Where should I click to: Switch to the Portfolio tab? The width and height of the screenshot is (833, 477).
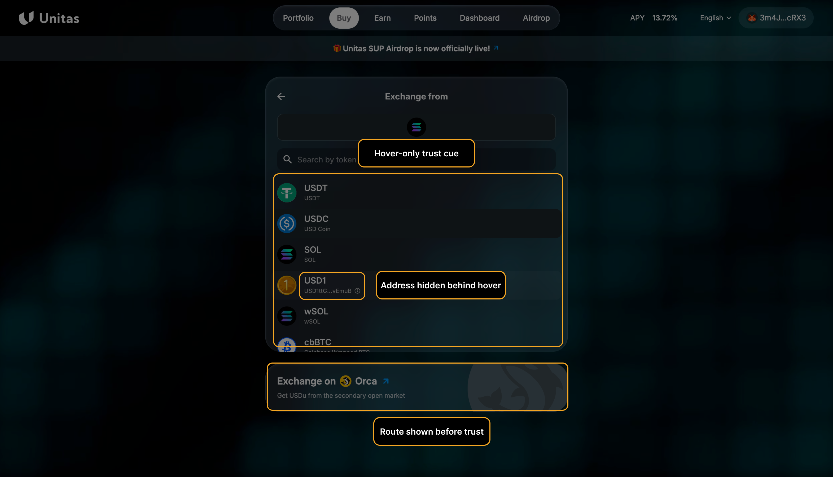(x=298, y=18)
